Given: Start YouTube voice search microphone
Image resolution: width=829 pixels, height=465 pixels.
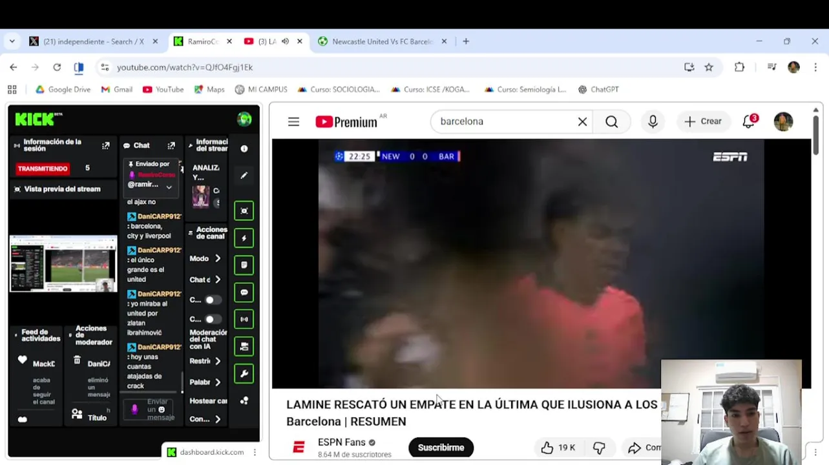Looking at the screenshot, I should [653, 121].
